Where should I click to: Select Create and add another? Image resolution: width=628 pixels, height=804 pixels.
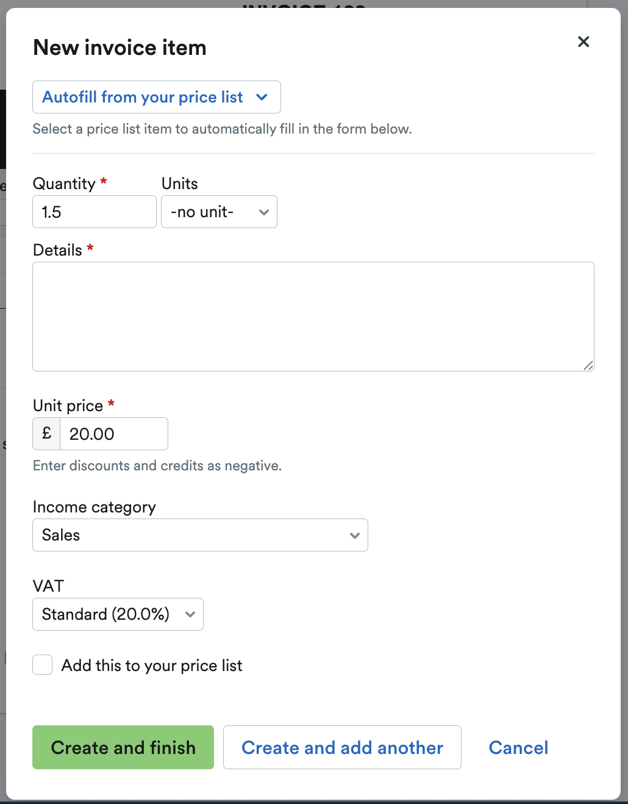pyautogui.click(x=342, y=747)
